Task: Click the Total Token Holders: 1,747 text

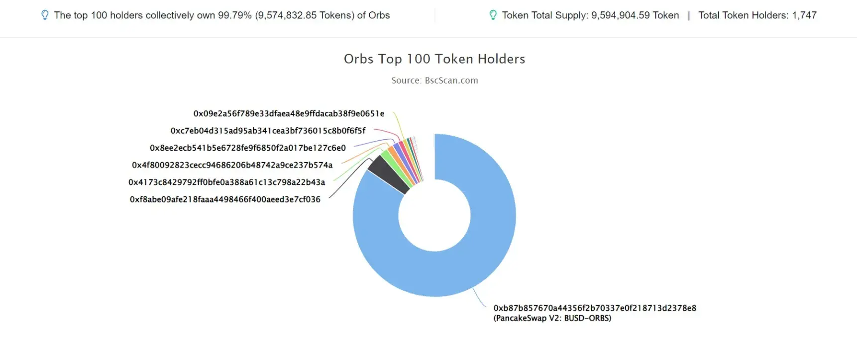Action: 757,15
